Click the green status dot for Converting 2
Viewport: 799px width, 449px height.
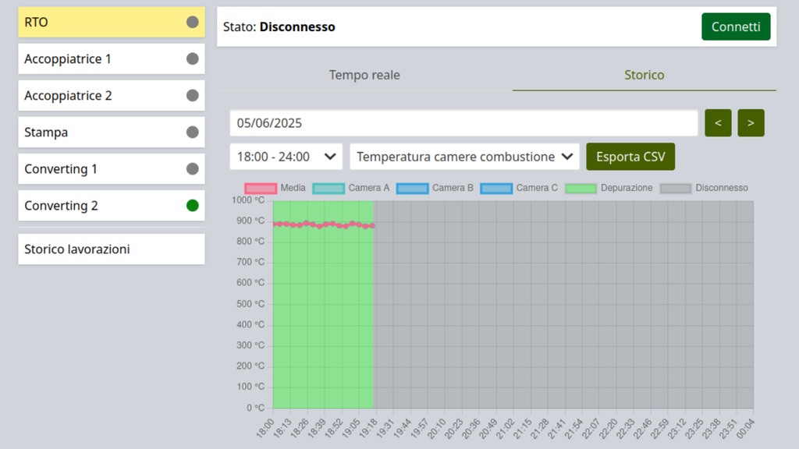(193, 206)
